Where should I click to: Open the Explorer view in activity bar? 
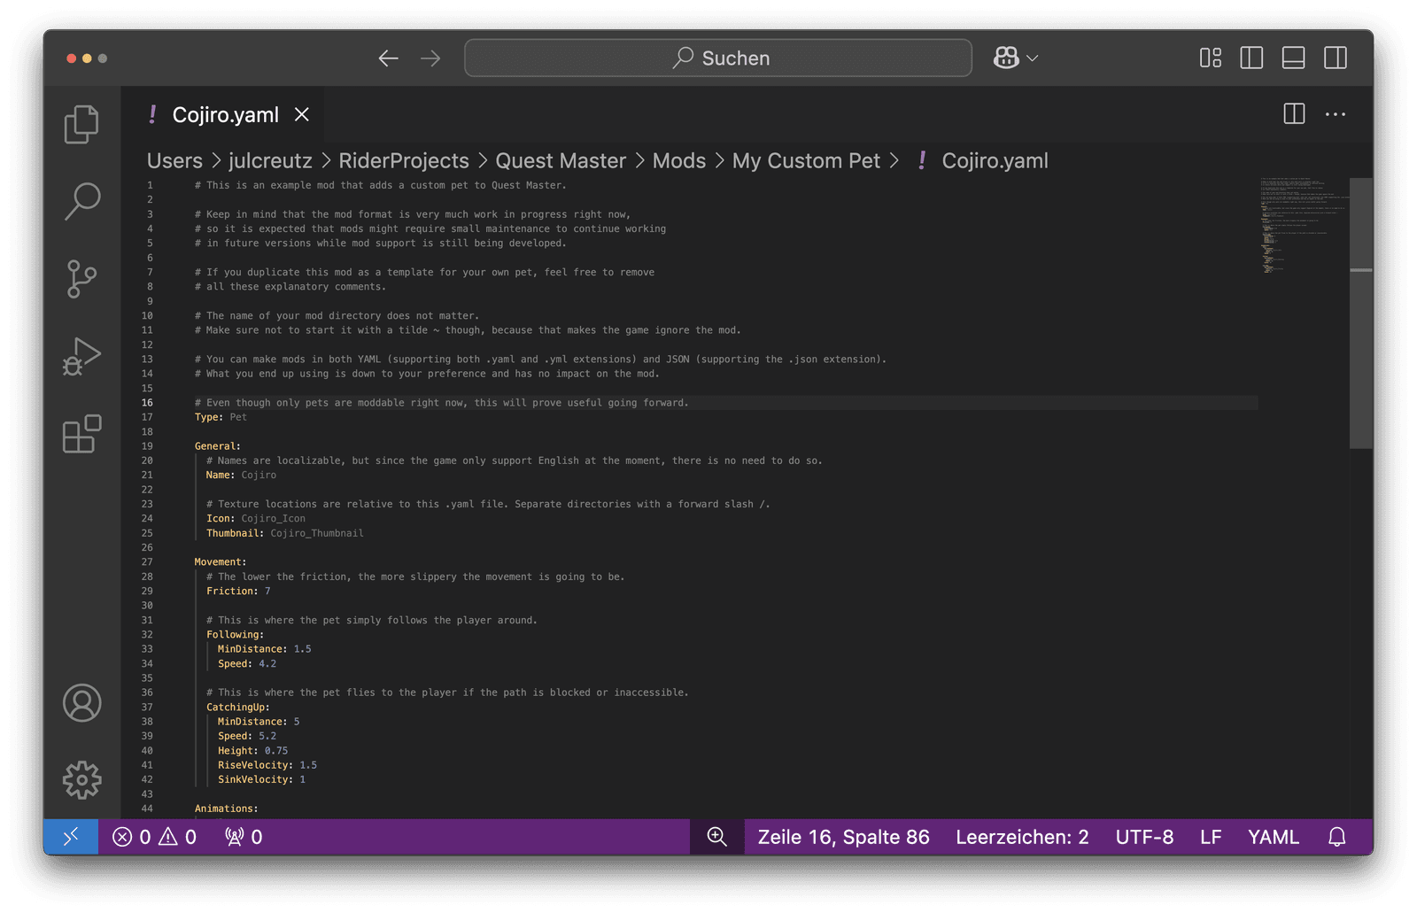tap(81, 124)
